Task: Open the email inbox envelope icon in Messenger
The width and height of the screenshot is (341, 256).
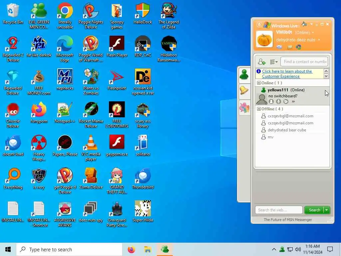Action: click(279, 47)
